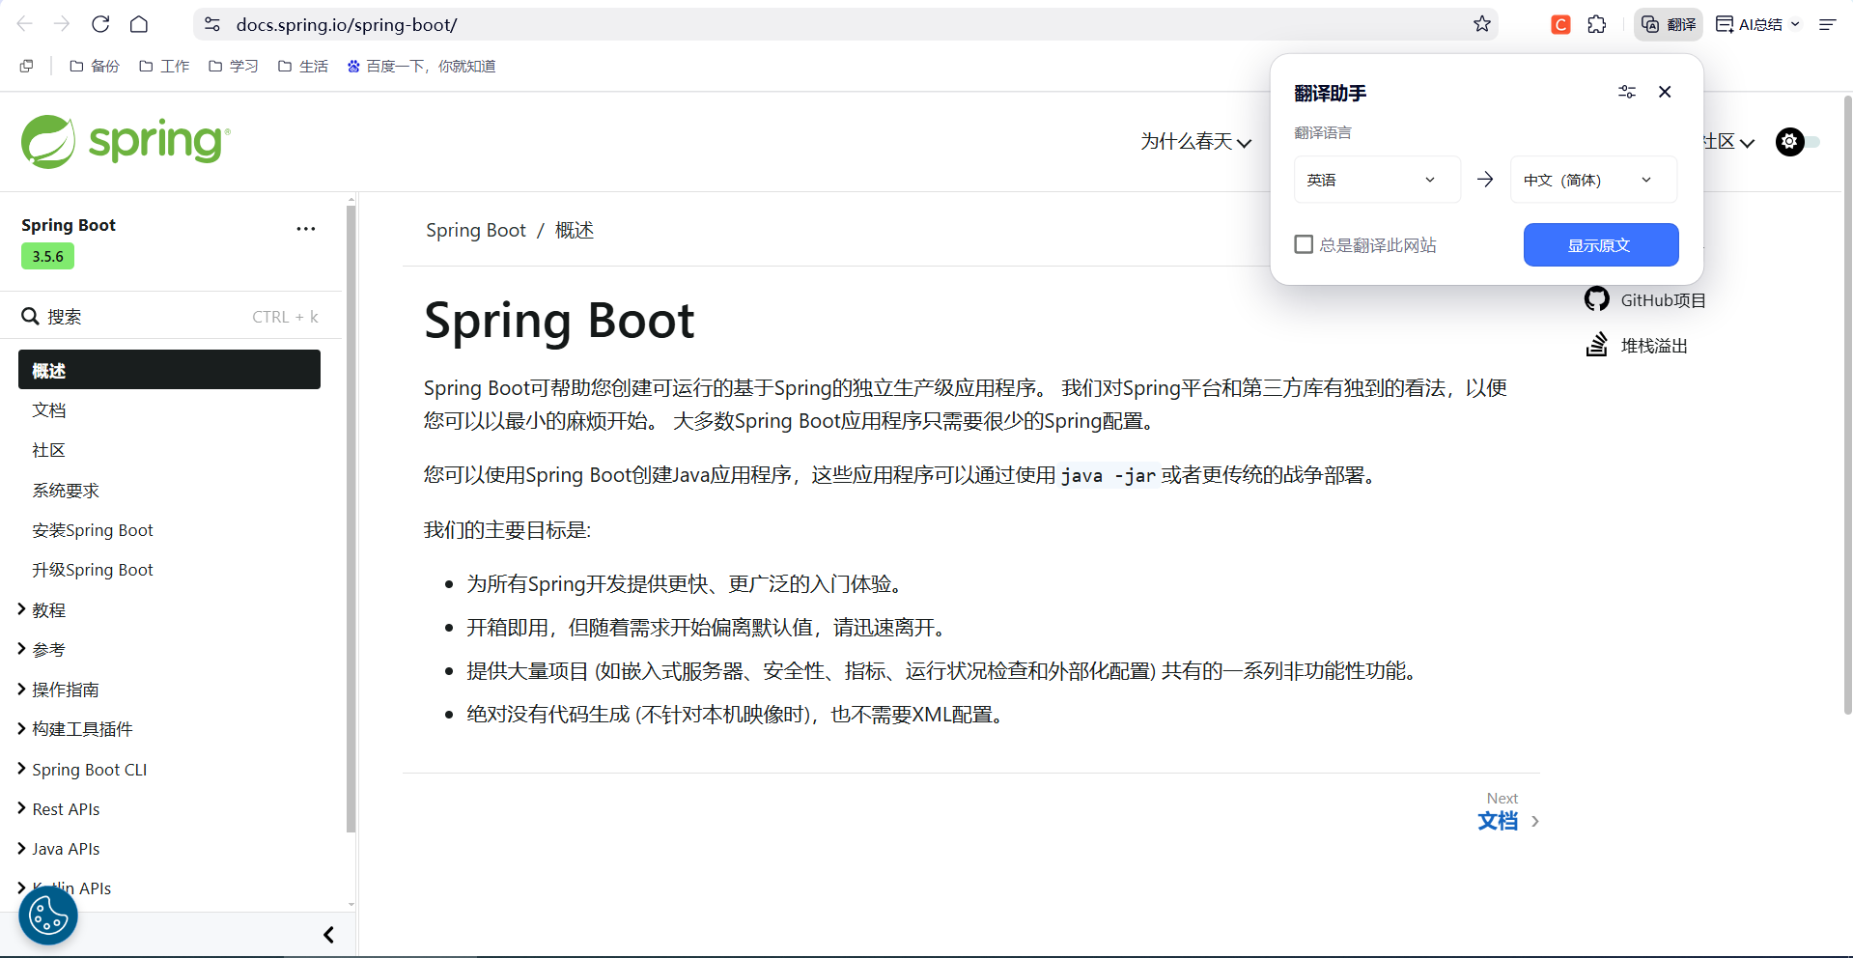Expand the 为什么春天 navigation menu

[1195, 142]
